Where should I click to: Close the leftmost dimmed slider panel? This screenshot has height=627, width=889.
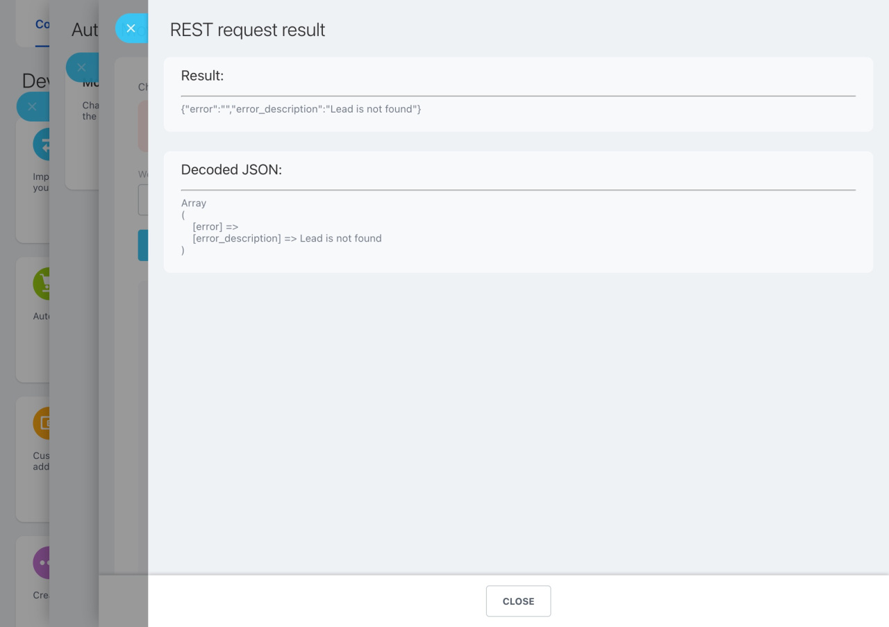coord(32,106)
